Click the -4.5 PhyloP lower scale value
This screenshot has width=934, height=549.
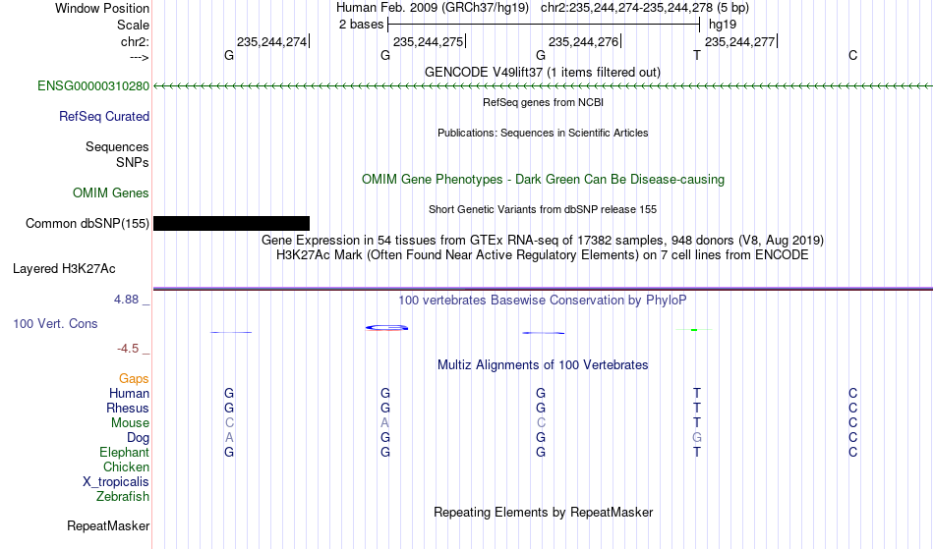tap(128, 349)
